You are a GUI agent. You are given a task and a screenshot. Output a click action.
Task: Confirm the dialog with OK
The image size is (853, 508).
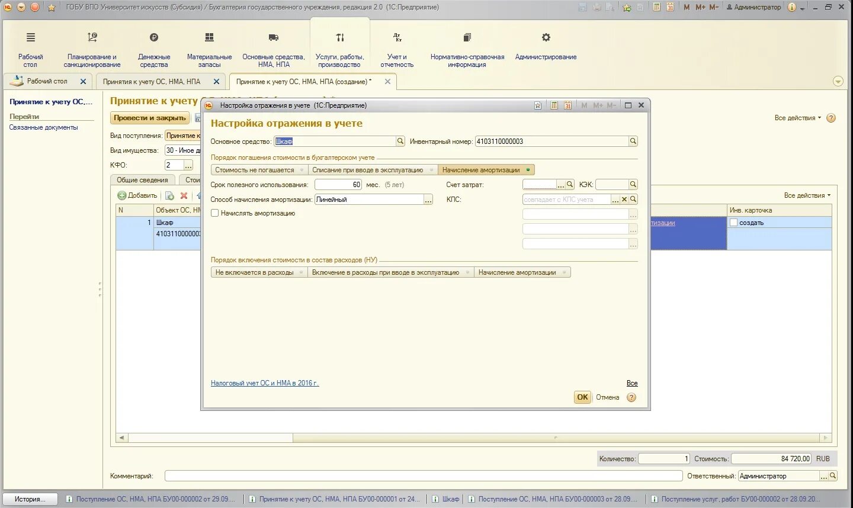tap(582, 397)
